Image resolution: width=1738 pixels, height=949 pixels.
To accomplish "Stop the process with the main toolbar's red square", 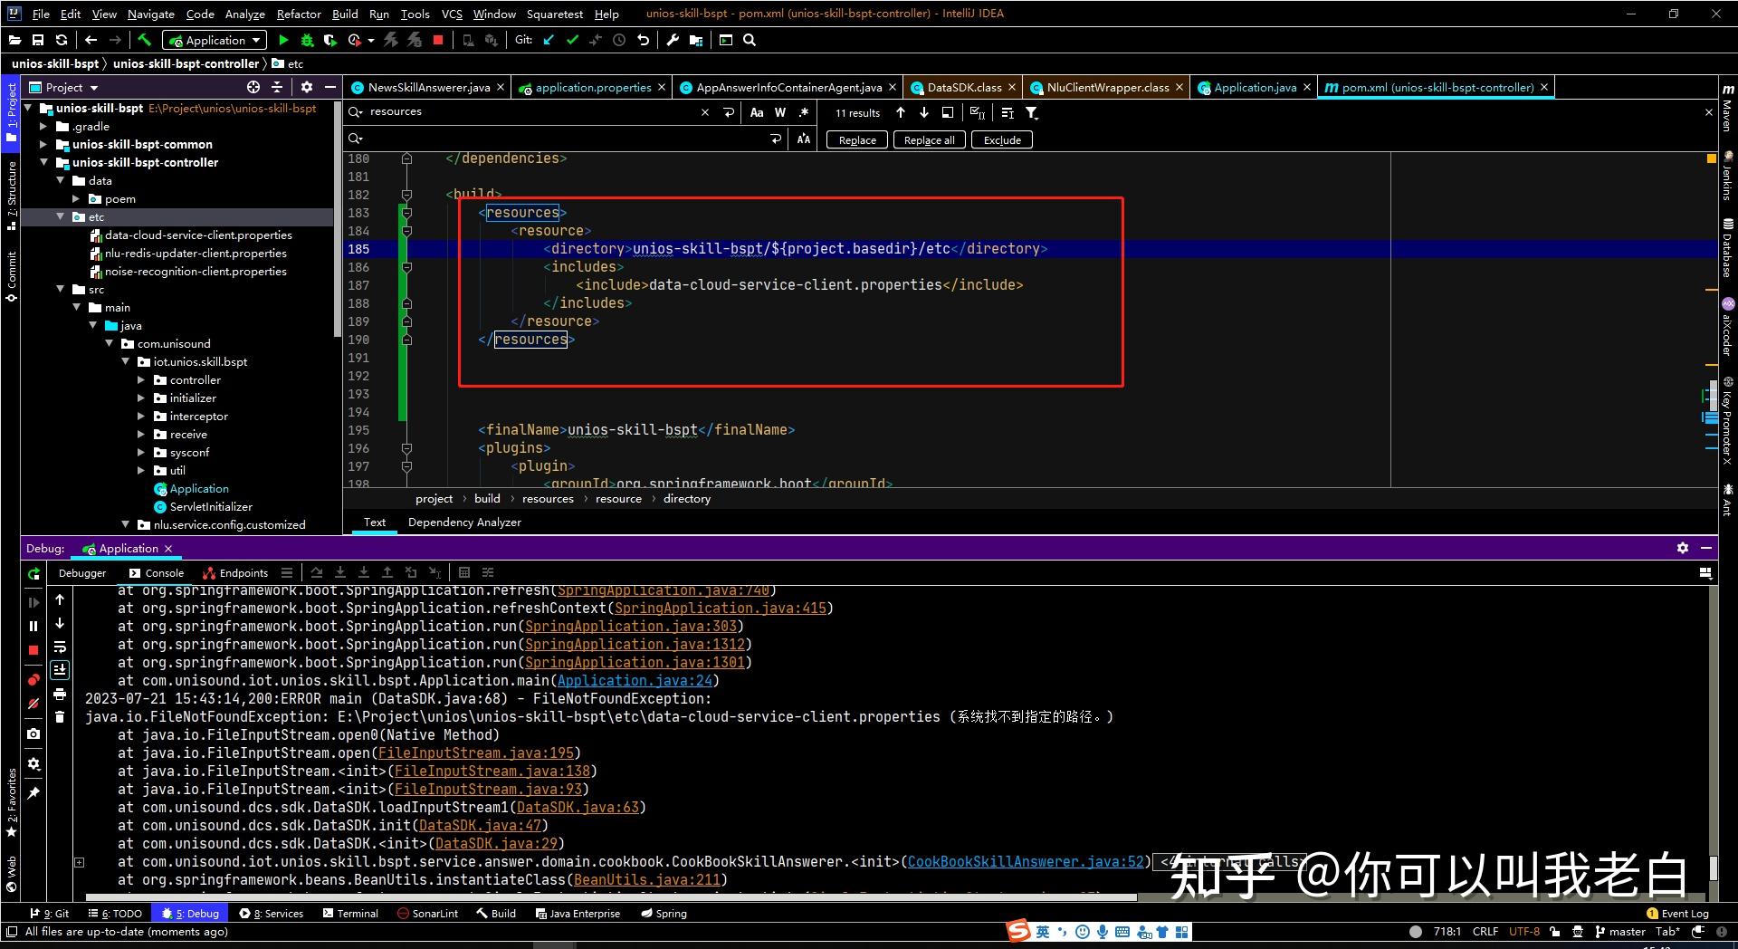I will pos(438,40).
